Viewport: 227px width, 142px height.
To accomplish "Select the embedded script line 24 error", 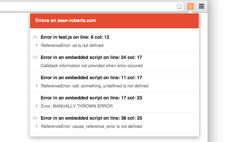I will coord(92,57).
